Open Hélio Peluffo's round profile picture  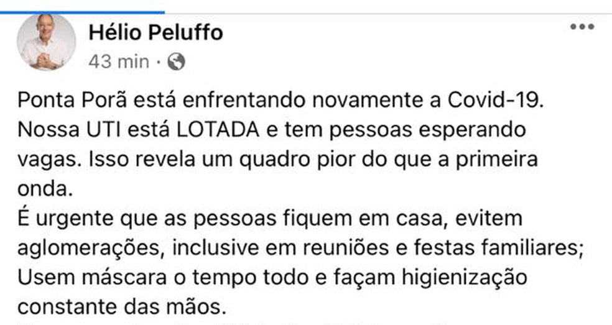(47, 42)
